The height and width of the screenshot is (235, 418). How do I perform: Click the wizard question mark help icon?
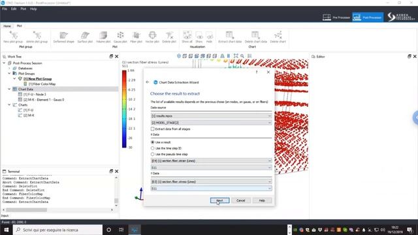(257, 72)
